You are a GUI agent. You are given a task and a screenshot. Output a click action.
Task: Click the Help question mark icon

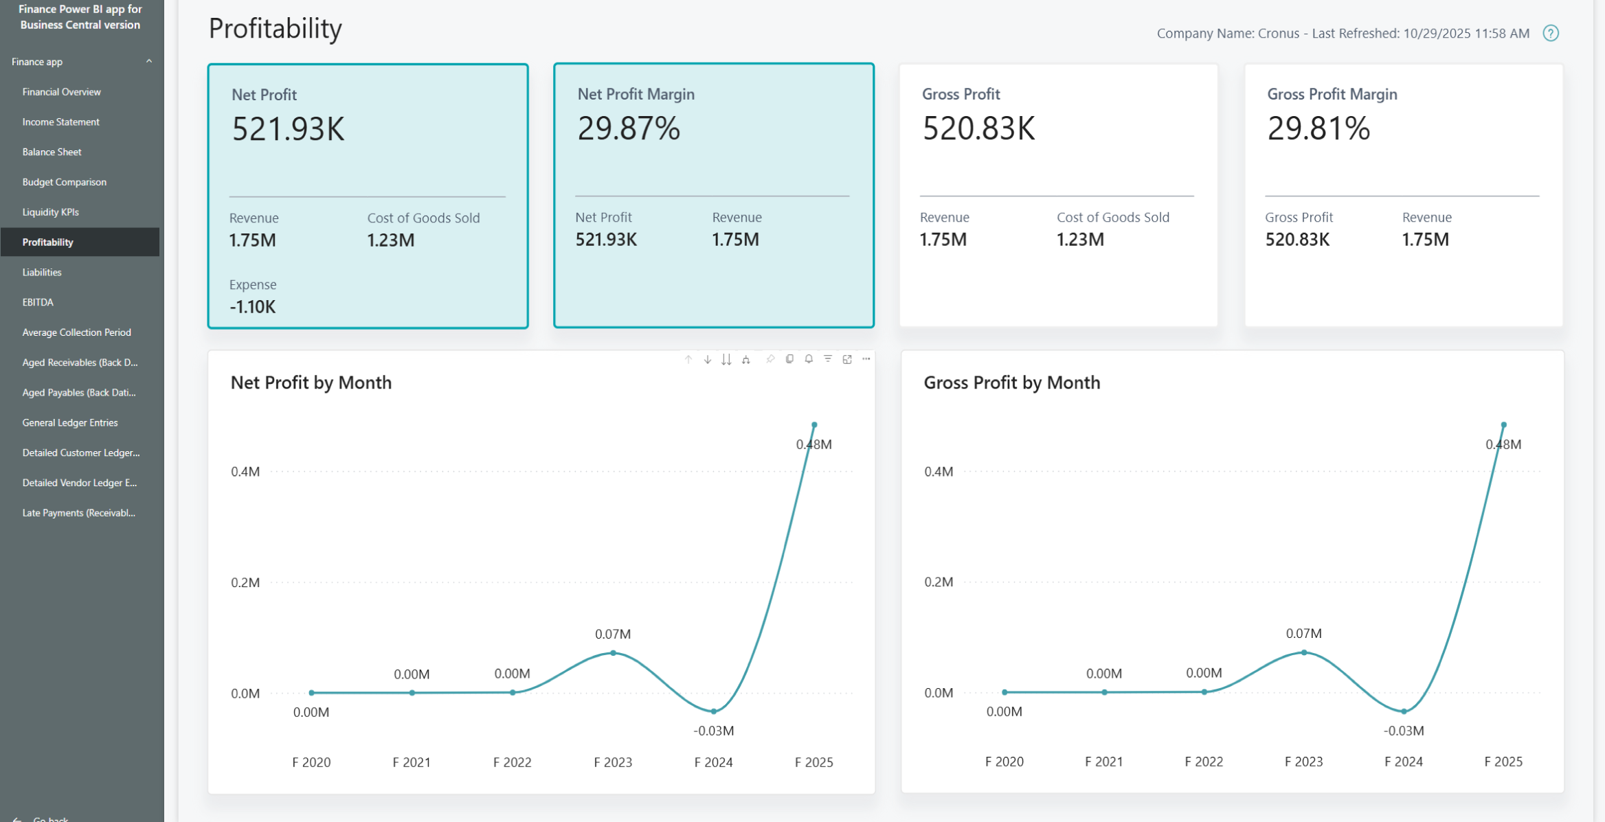(1551, 33)
